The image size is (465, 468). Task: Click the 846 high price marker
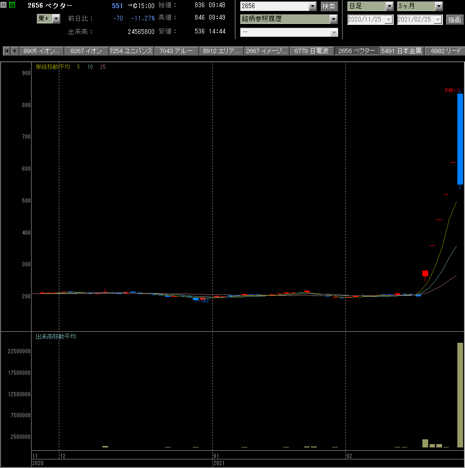coord(452,90)
